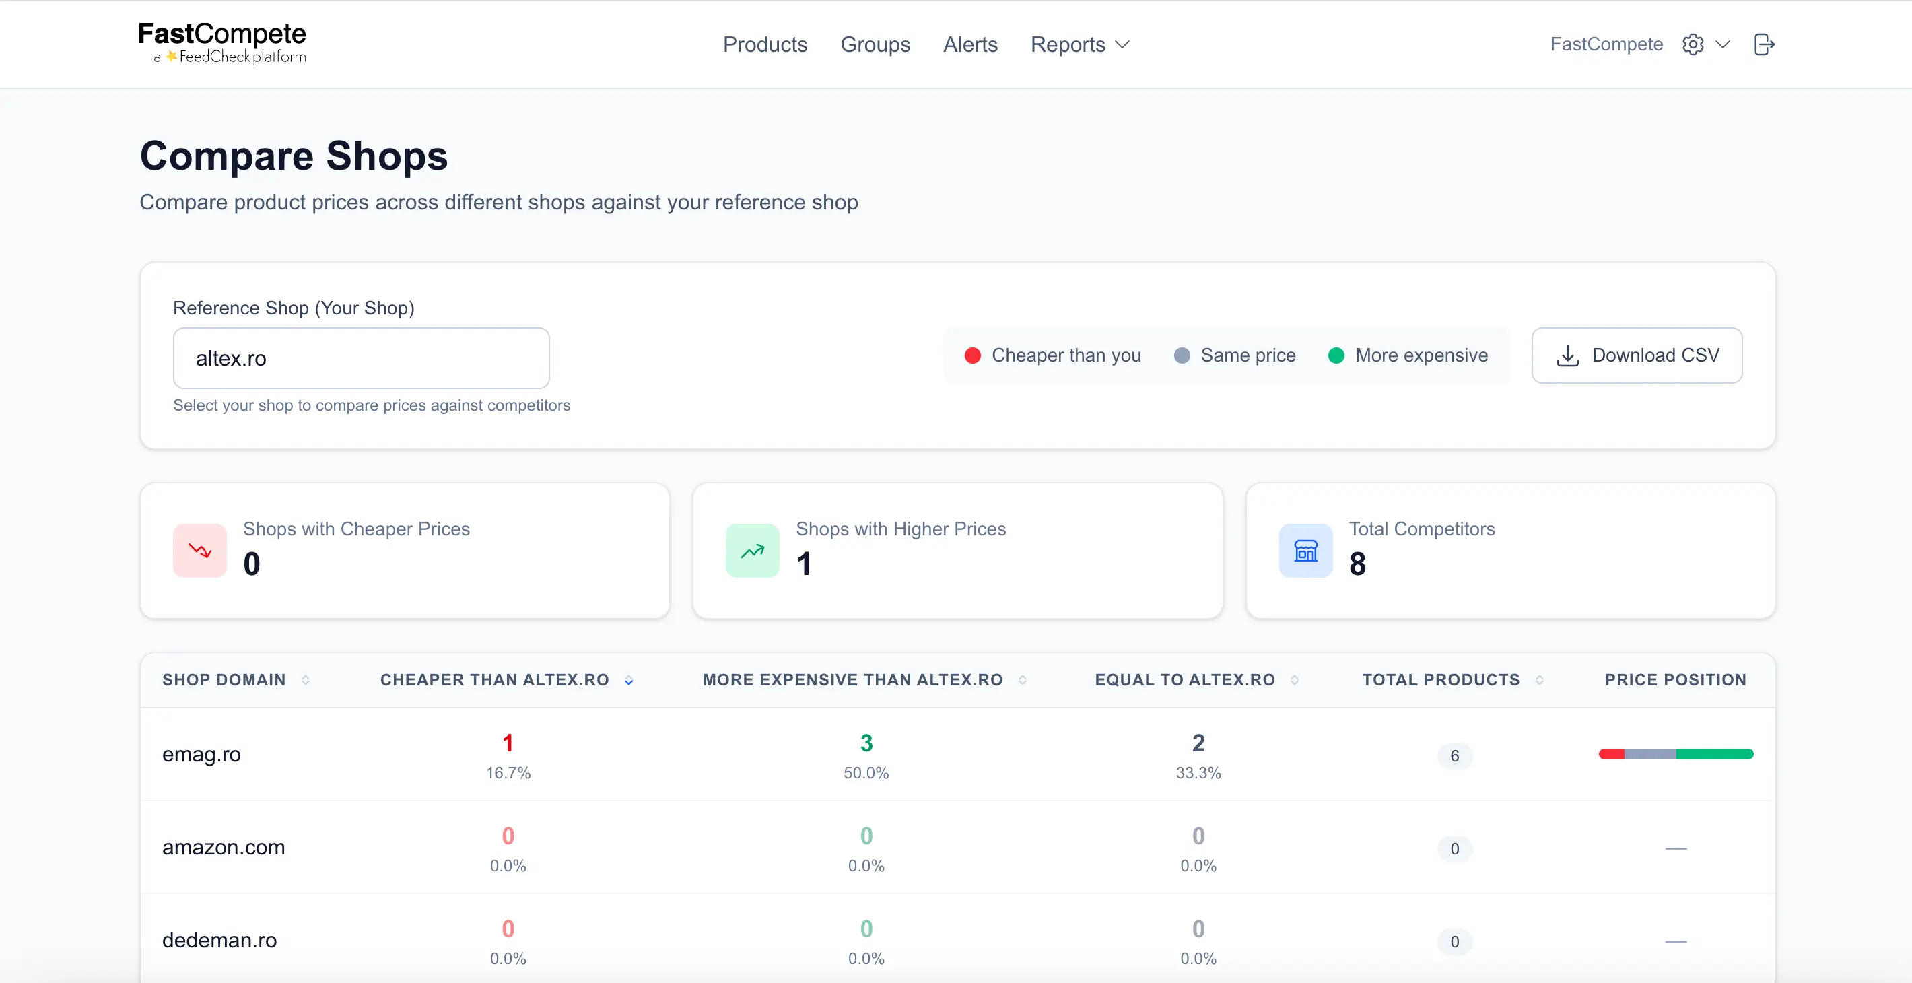The height and width of the screenshot is (983, 1912).
Task: Click the Total Products column header
Action: pyautogui.click(x=1441, y=680)
